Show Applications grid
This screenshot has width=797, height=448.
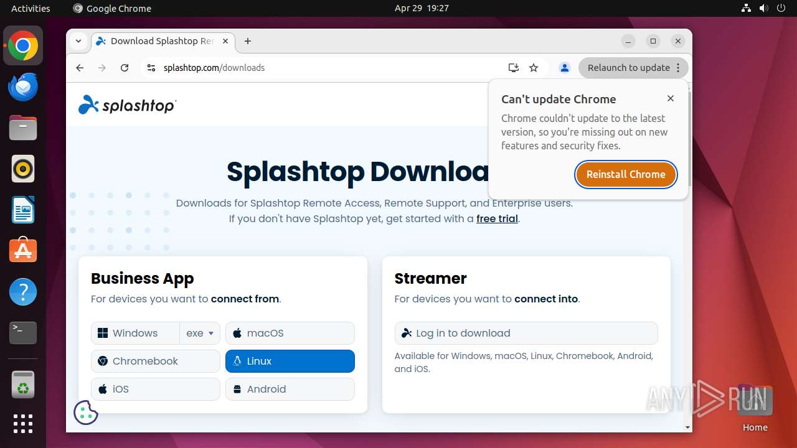[x=23, y=424]
